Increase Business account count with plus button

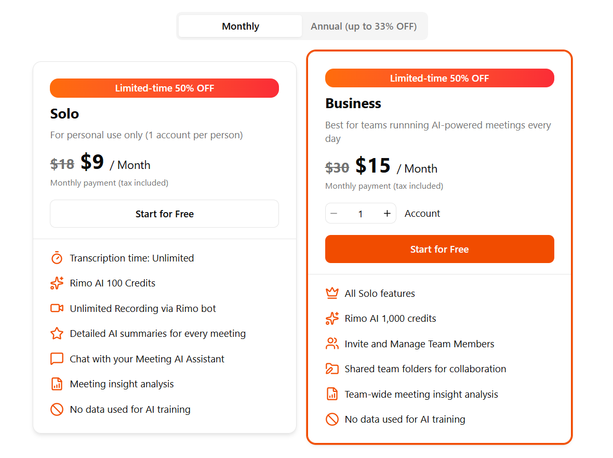click(387, 214)
